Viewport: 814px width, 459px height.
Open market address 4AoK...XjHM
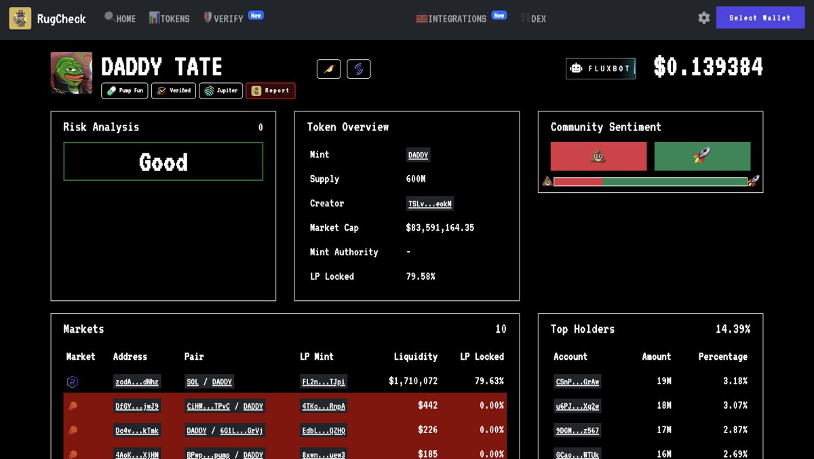pyautogui.click(x=137, y=454)
